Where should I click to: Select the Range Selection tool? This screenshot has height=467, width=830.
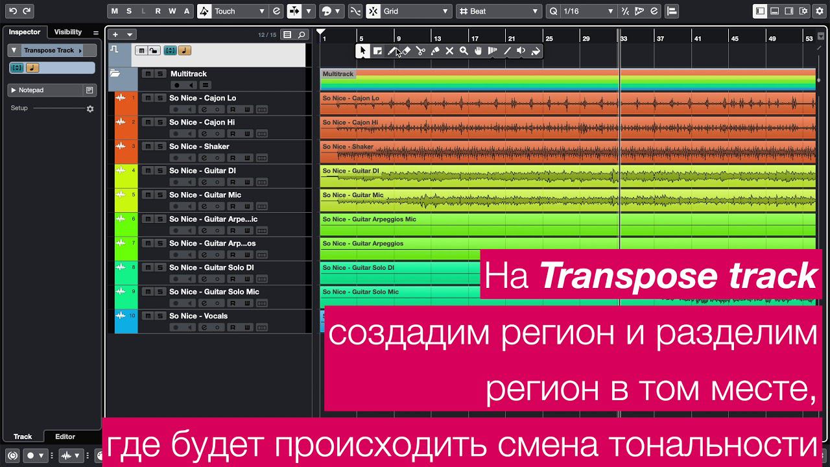point(377,51)
